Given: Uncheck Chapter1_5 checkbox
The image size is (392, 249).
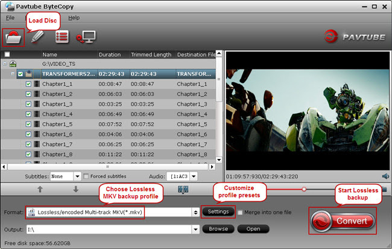Looking at the screenshot, I should 28,124.
